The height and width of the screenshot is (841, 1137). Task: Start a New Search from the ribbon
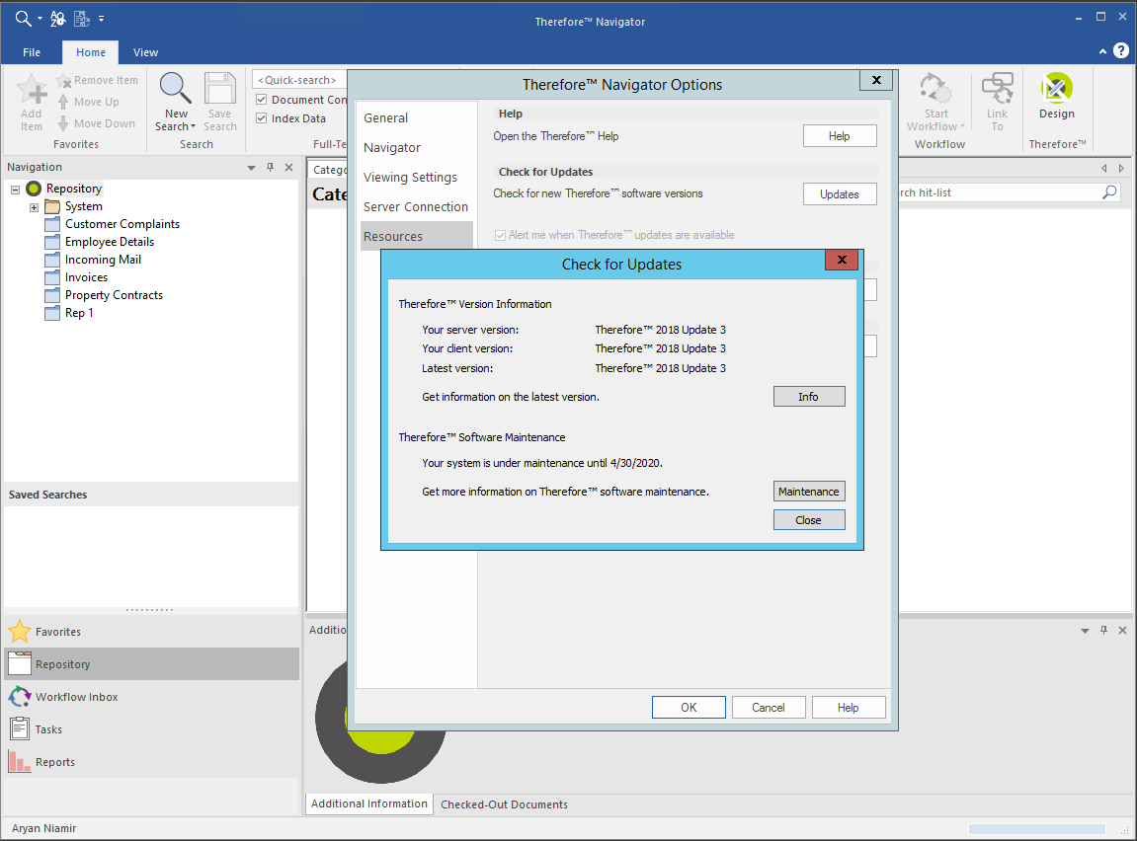click(x=176, y=102)
